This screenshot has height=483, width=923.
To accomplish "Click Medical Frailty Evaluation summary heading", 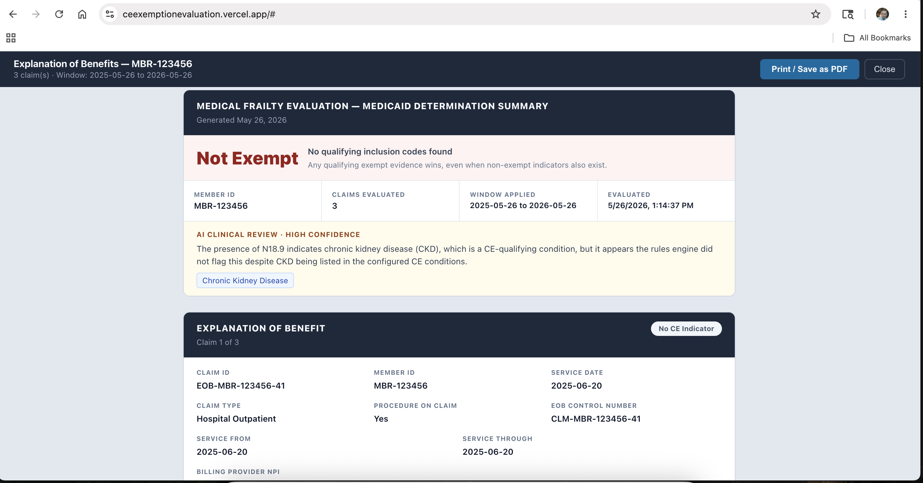I will 372,106.
